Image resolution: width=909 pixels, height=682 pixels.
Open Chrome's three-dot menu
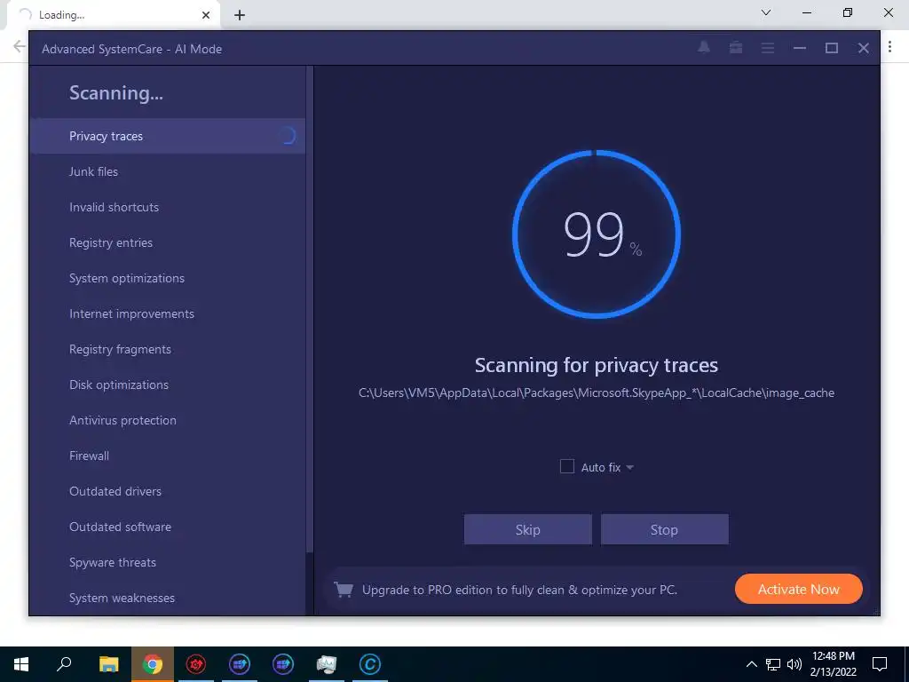889,47
